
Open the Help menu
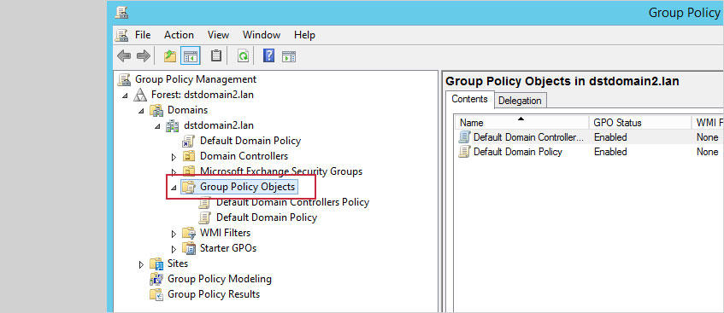click(305, 35)
